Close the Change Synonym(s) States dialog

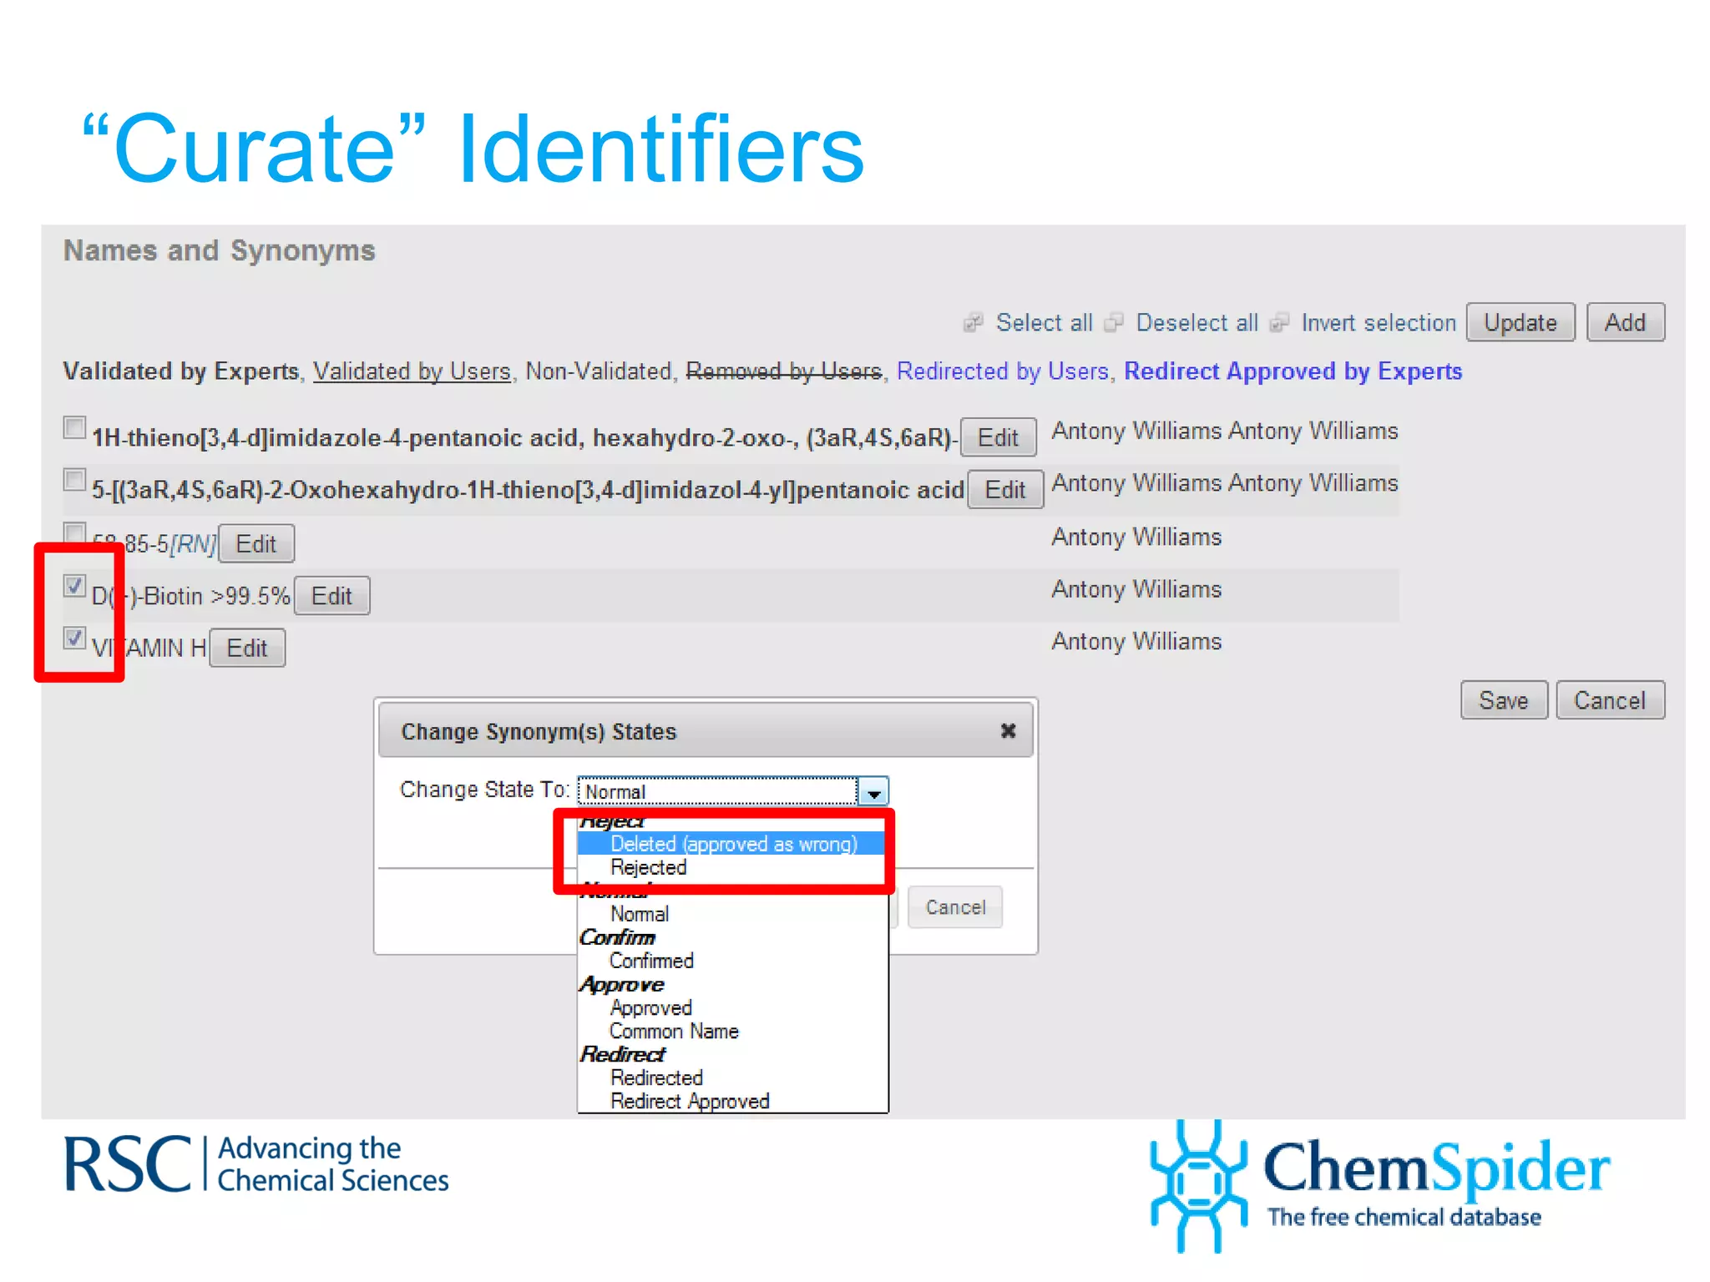1008,731
